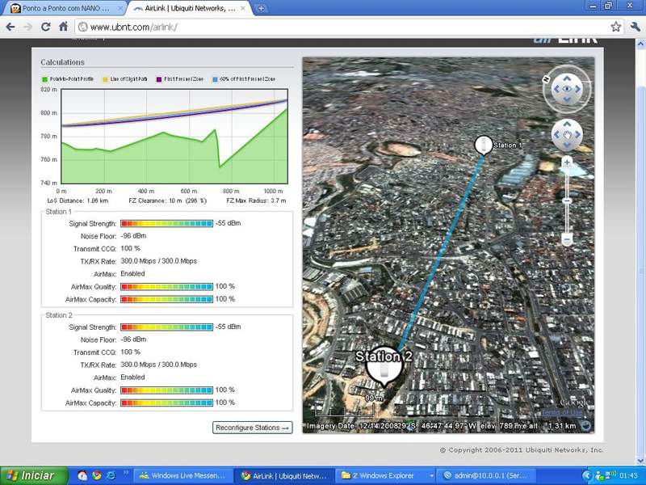
Task: Tilt the map view down on look joystick
Action: [x=567, y=99]
